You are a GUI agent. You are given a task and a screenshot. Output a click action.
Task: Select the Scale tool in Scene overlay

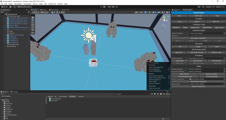point(33,25)
